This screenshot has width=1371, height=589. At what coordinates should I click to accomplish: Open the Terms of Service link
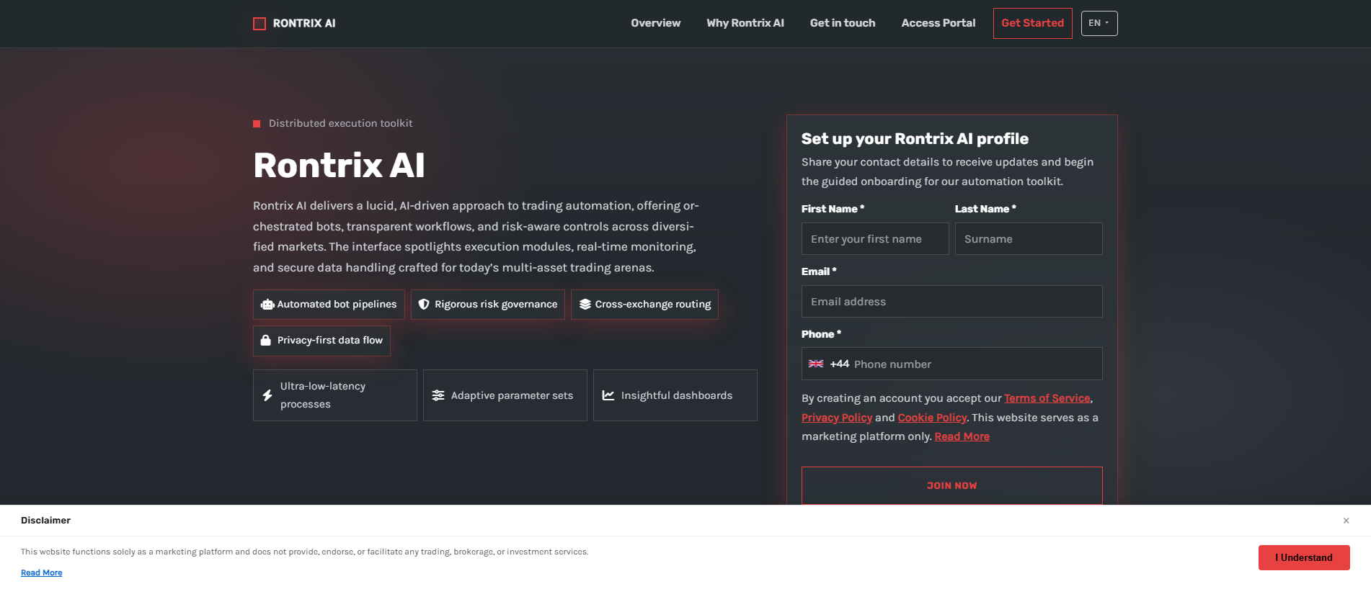click(x=1047, y=398)
